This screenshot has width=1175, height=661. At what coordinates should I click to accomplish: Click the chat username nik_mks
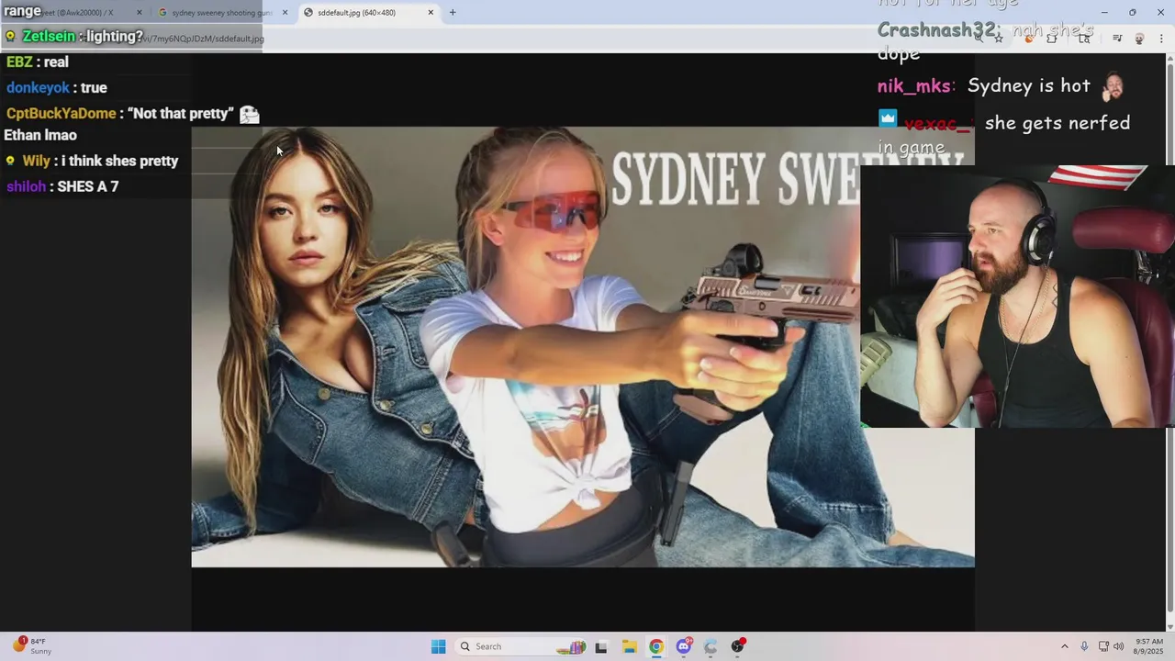(x=914, y=85)
